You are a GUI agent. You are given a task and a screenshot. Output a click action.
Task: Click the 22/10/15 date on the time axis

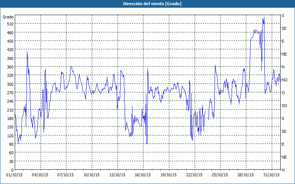point(194,175)
